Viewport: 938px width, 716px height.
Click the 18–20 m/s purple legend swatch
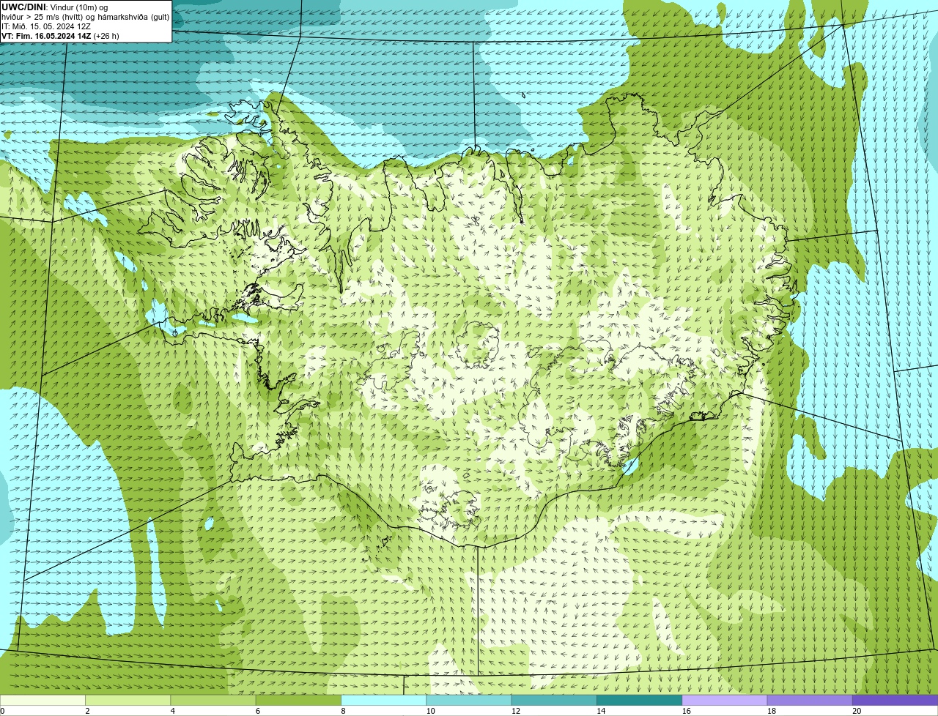tap(810, 700)
